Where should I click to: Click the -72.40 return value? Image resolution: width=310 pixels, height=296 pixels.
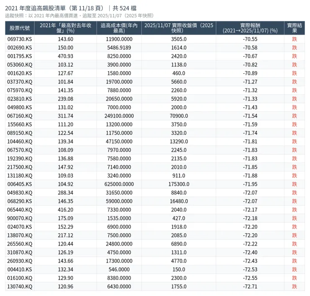[x=250, y=252]
